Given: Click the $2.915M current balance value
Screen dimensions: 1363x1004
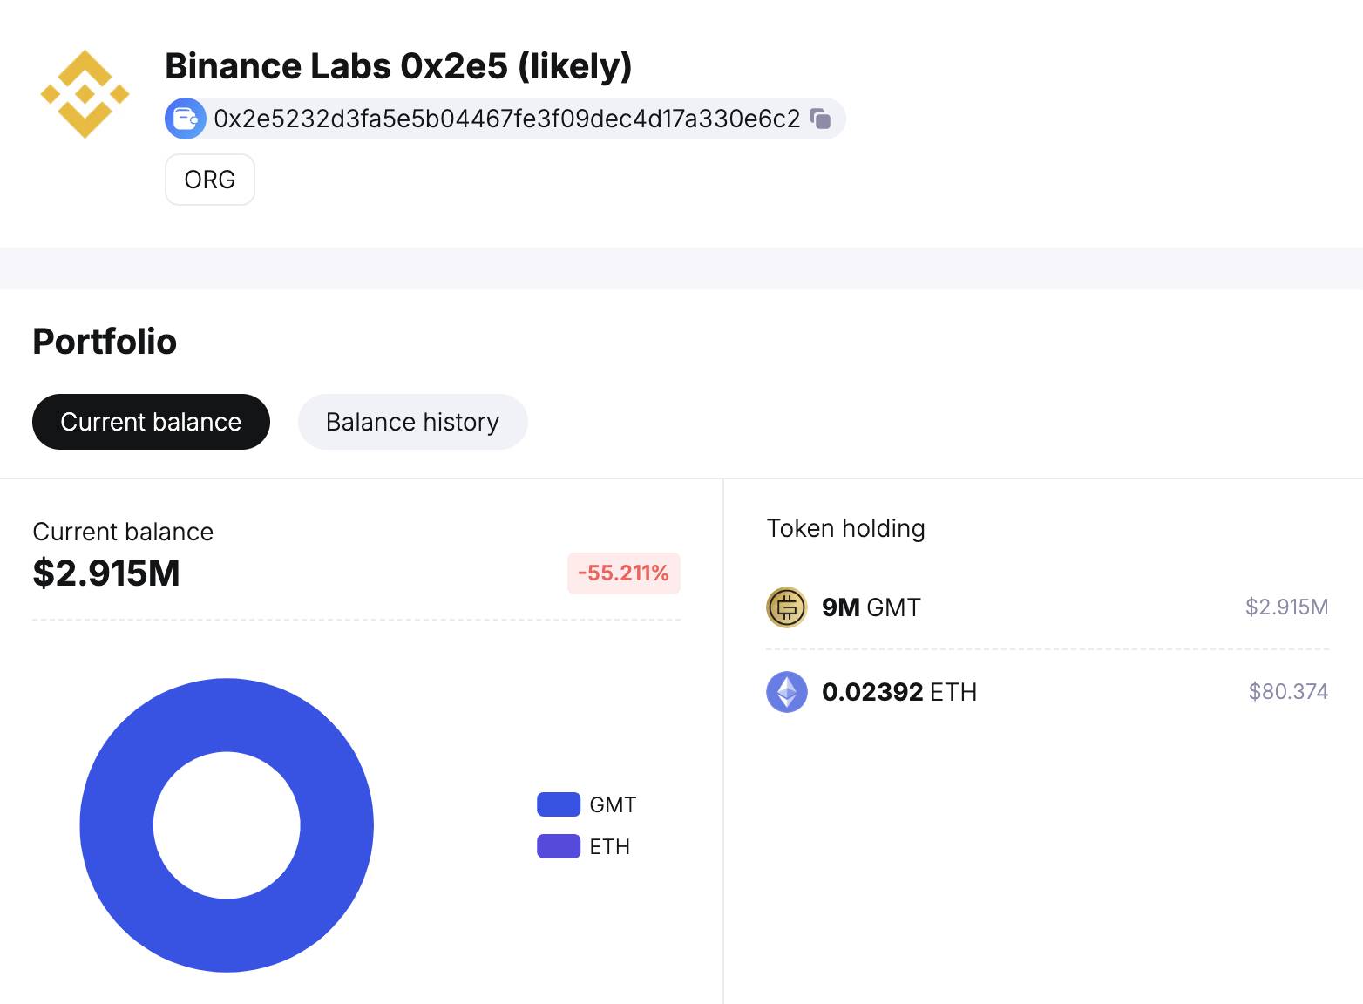Looking at the screenshot, I should click(106, 573).
